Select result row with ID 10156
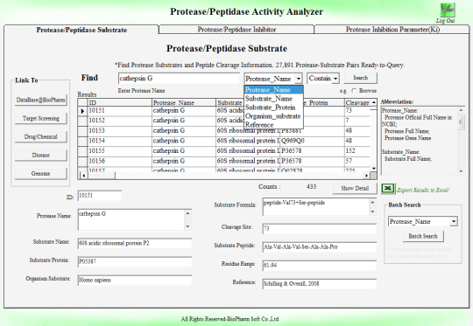The height and width of the screenshot is (326, 473). point(224,161)
